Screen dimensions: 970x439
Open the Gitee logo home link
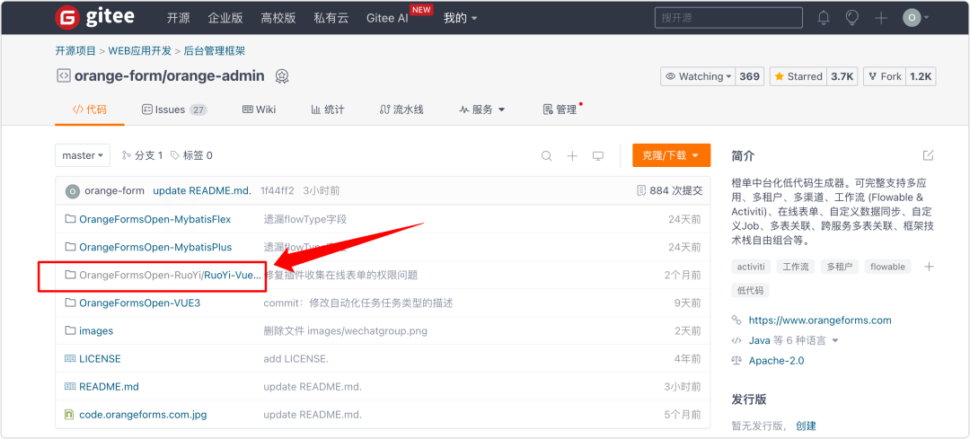coord(94,17)
